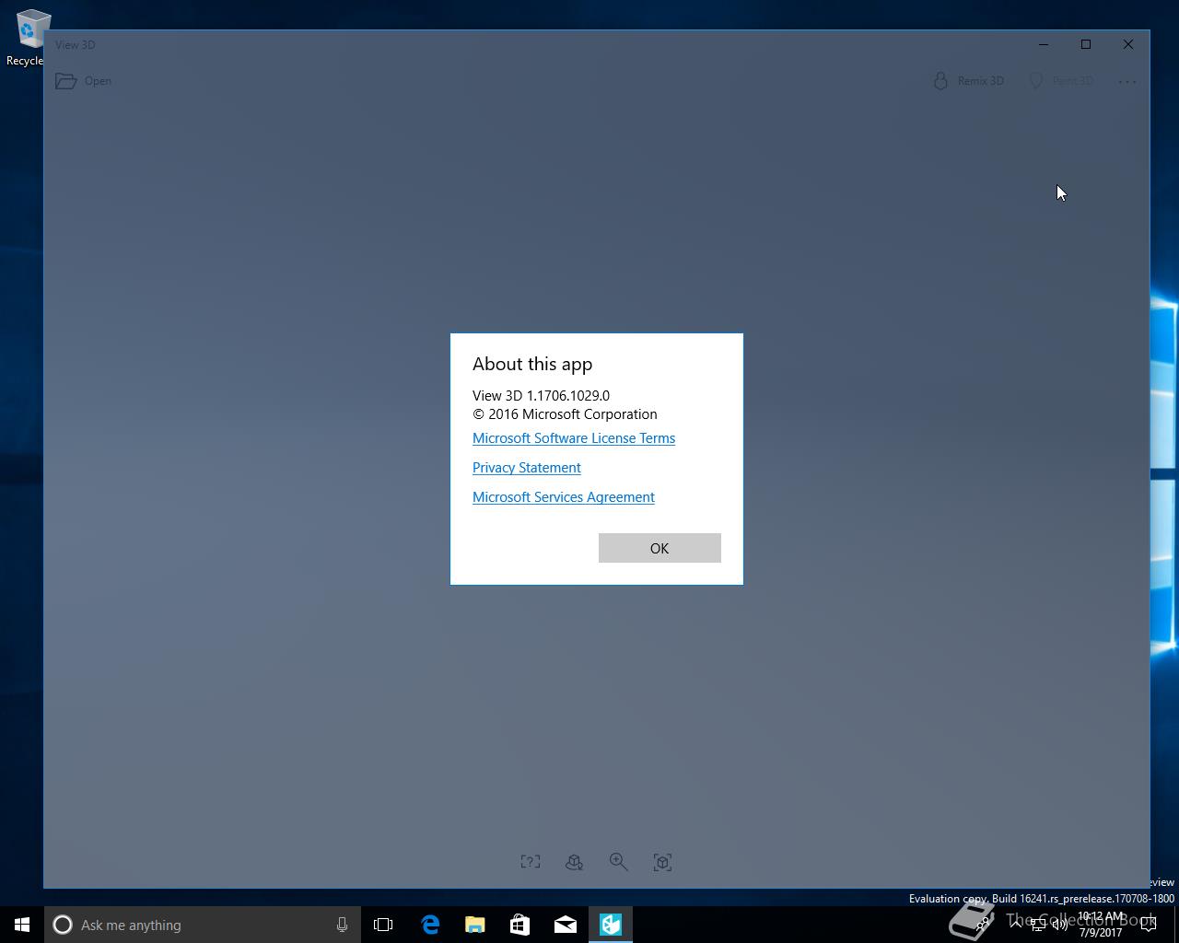The image size is (1179, 943).
Task: Click the taskbar clock showing 7/9/2017
Action: pos(1101,925)
